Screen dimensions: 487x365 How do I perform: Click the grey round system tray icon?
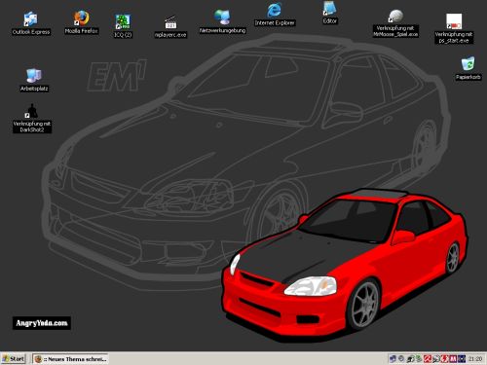point(401,358)
